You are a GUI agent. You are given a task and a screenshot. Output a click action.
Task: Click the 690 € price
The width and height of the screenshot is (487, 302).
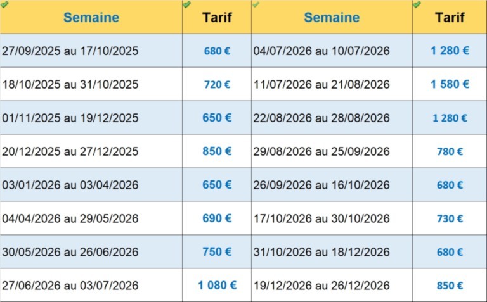tap(218, 218)
